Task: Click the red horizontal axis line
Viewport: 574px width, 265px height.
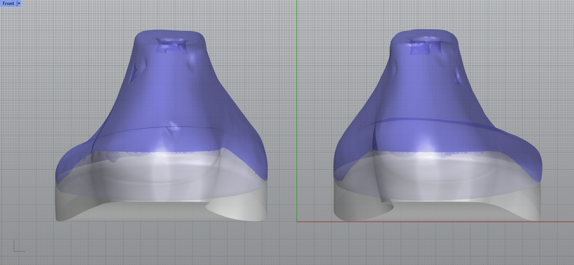Action: pyautogui.click(x=422, y=221)
